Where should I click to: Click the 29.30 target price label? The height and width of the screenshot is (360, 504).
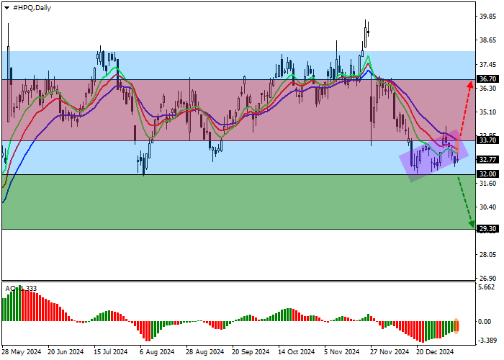pos(487,229)
